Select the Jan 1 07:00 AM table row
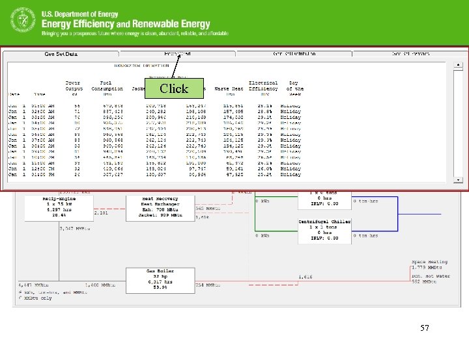The width and height of the screenshot is (469, 351). coord(154,140)
